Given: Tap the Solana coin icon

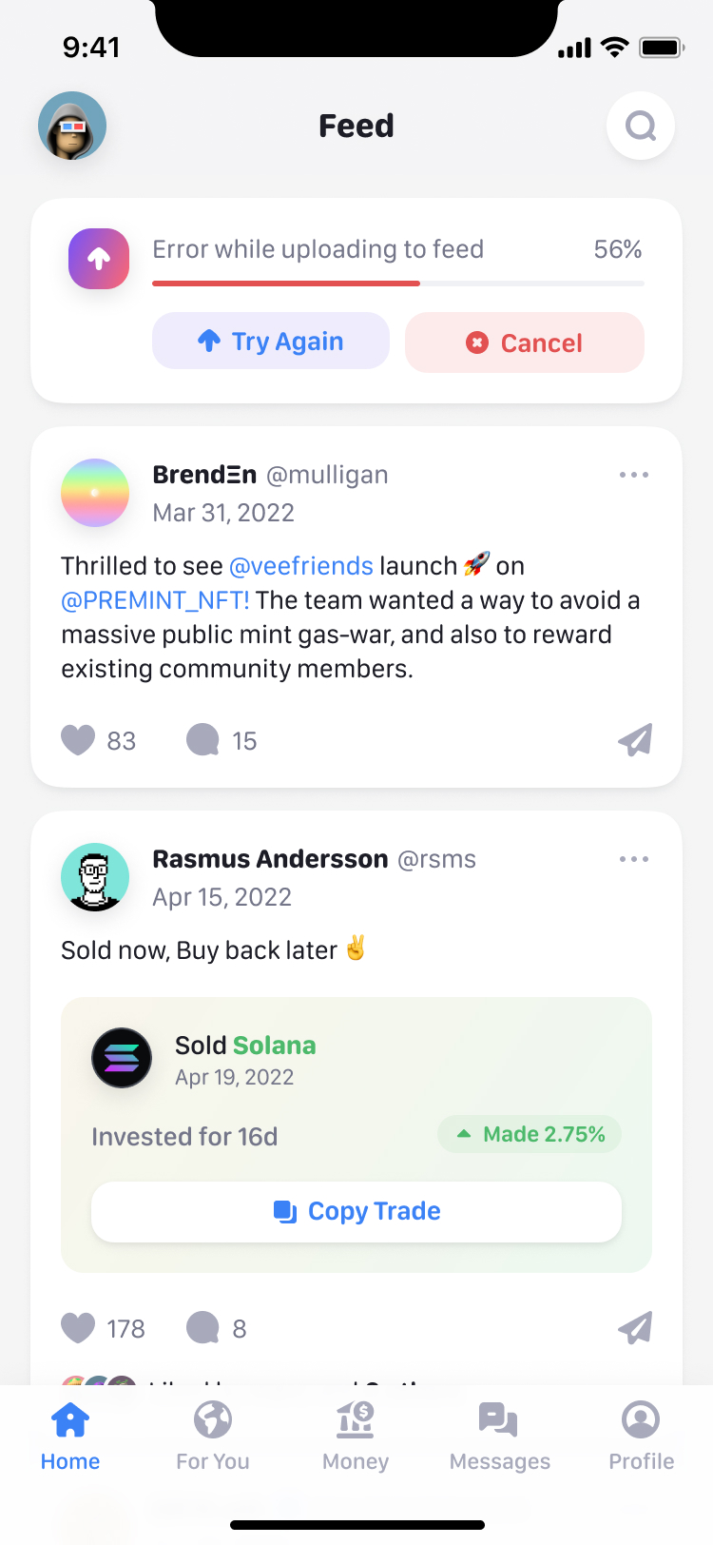Looking at the screenshot, I should [x=122, y=1058].
